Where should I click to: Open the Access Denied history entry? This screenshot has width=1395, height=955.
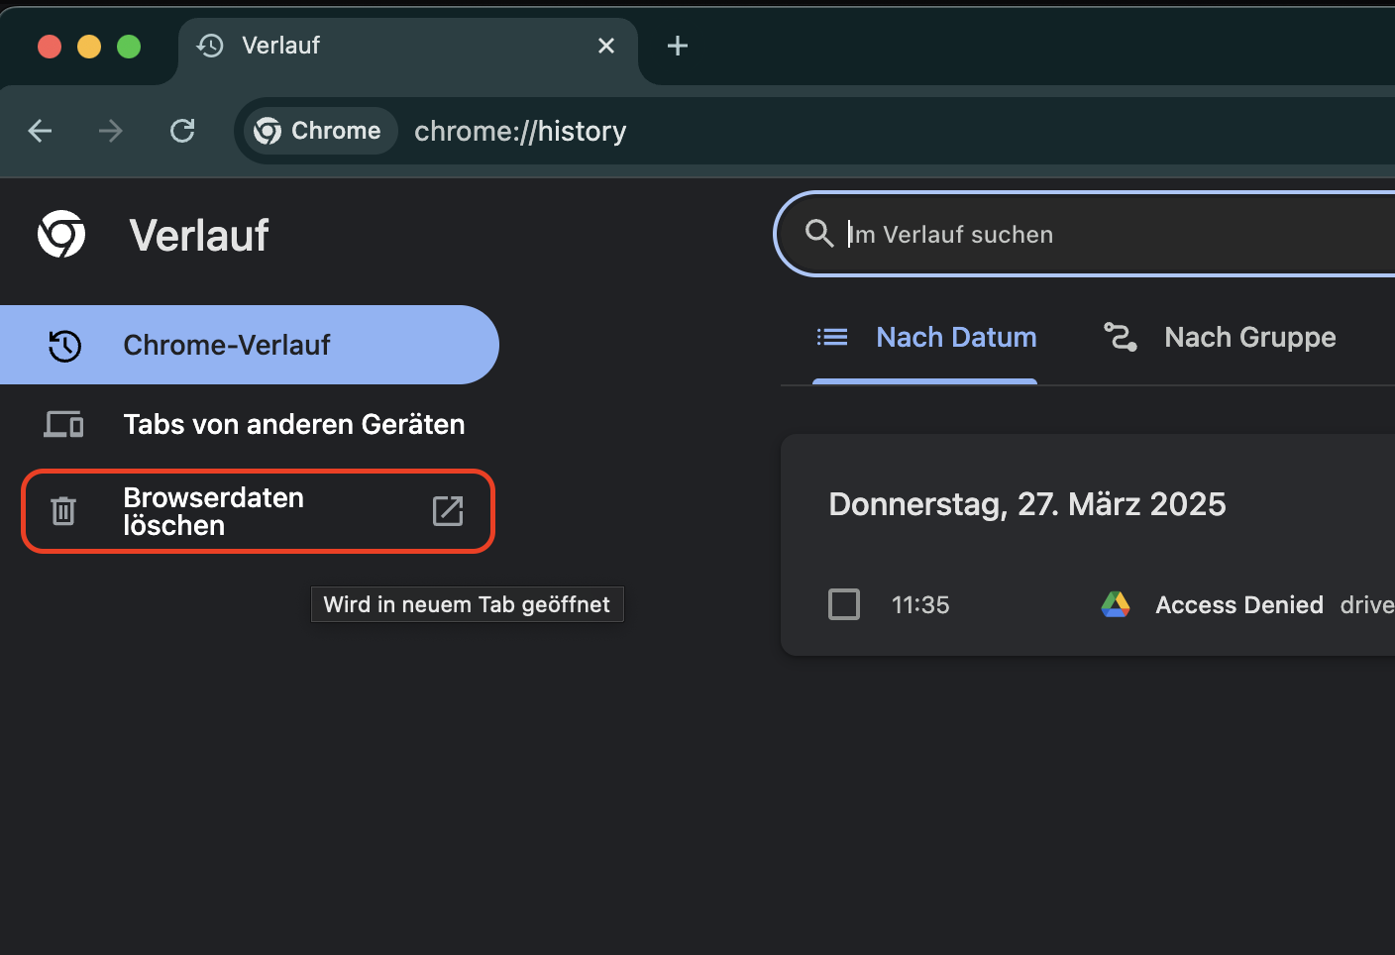[x=1238, y=603]
